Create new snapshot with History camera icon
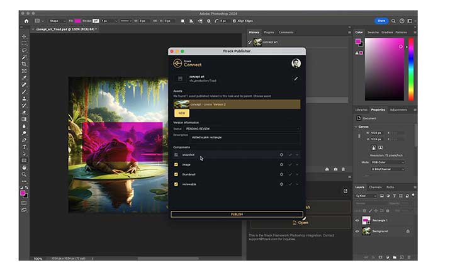The width and height of the screenshot is (450, 270). 335,169
